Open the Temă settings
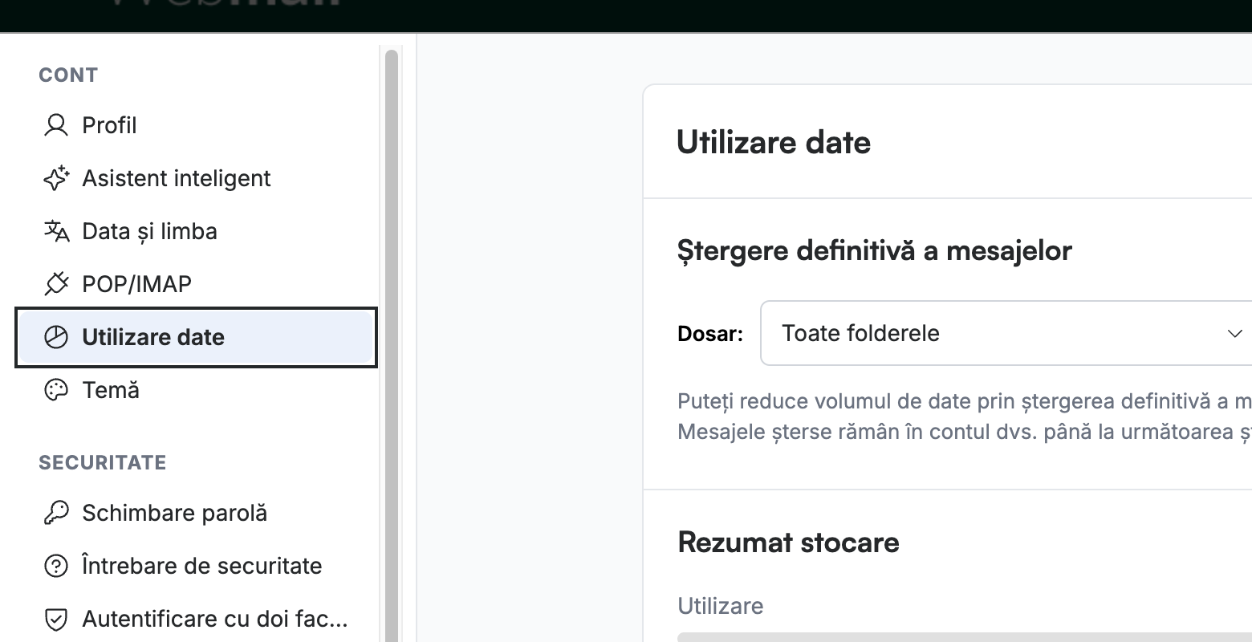The image size is (1252, 642). [x=196, y=390]
